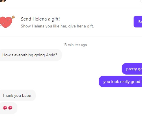Click the word 'everything' in the first message

24,55
